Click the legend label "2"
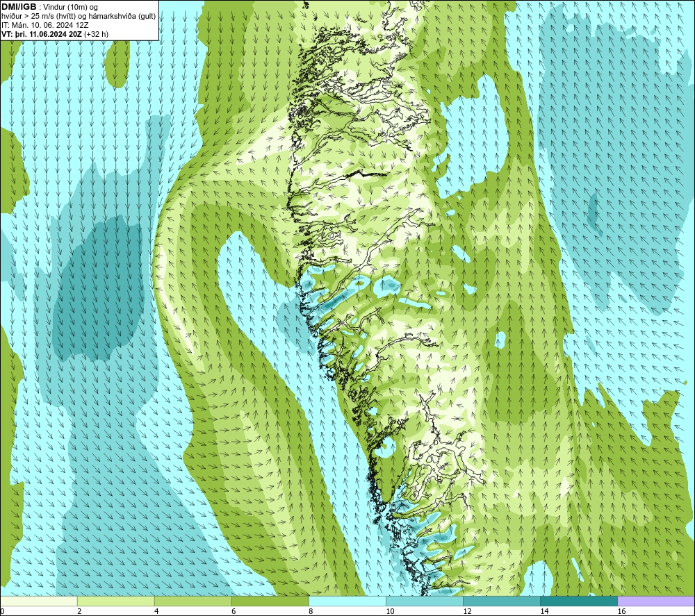Screen dimensions: 695x616 79,612
